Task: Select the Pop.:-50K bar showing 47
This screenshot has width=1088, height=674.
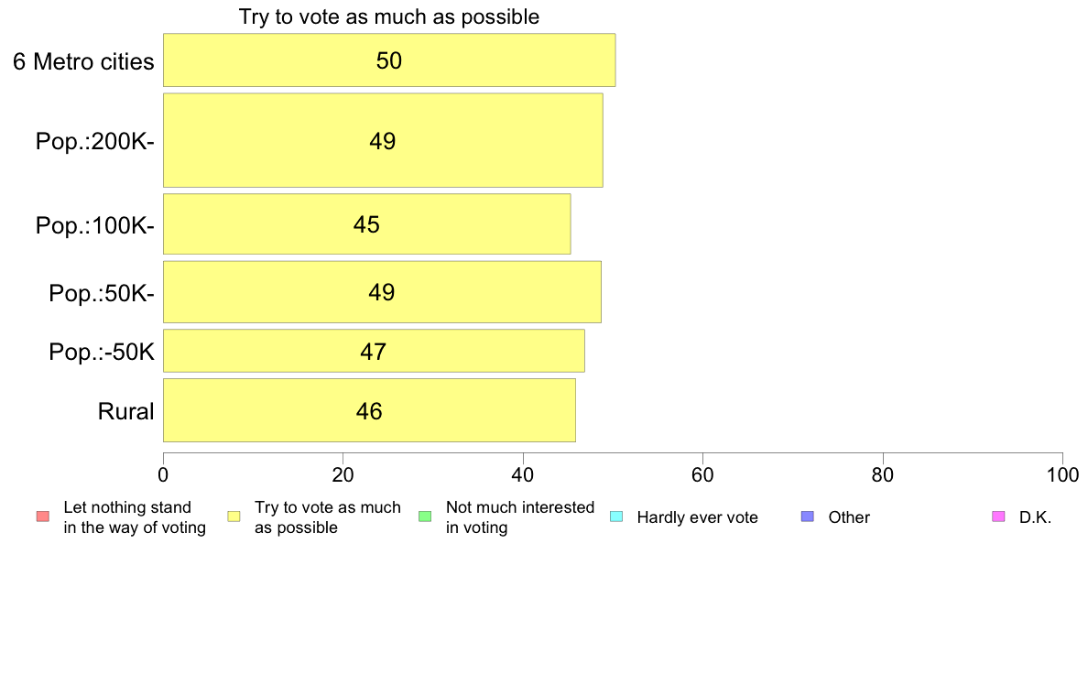Action: (374, 352)
